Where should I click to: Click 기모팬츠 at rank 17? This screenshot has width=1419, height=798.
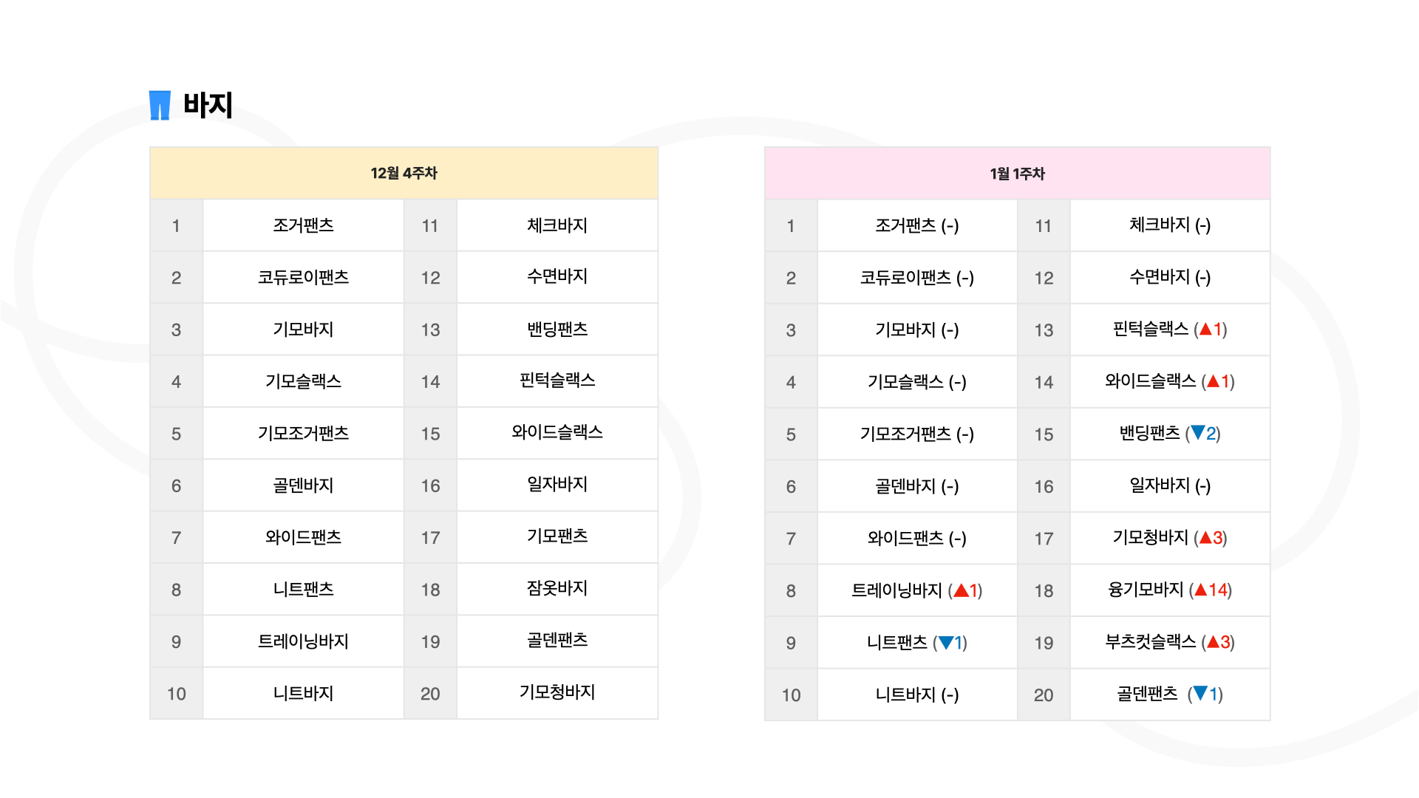[557, 536]
